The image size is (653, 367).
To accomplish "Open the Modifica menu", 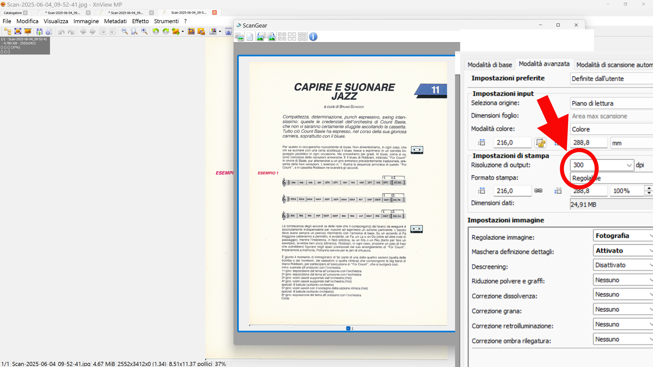I will point(27,21).
